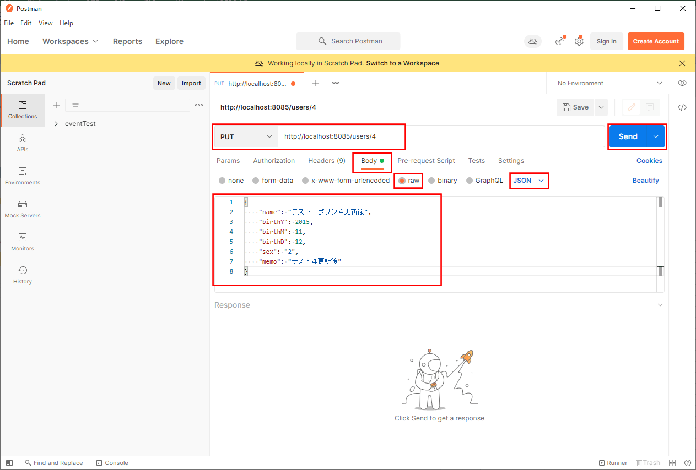Open the Monitors sidebar panel

coord(22,242)
